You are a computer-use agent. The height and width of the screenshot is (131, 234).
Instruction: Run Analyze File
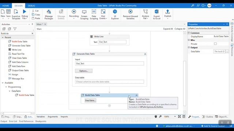pos(146,14)
